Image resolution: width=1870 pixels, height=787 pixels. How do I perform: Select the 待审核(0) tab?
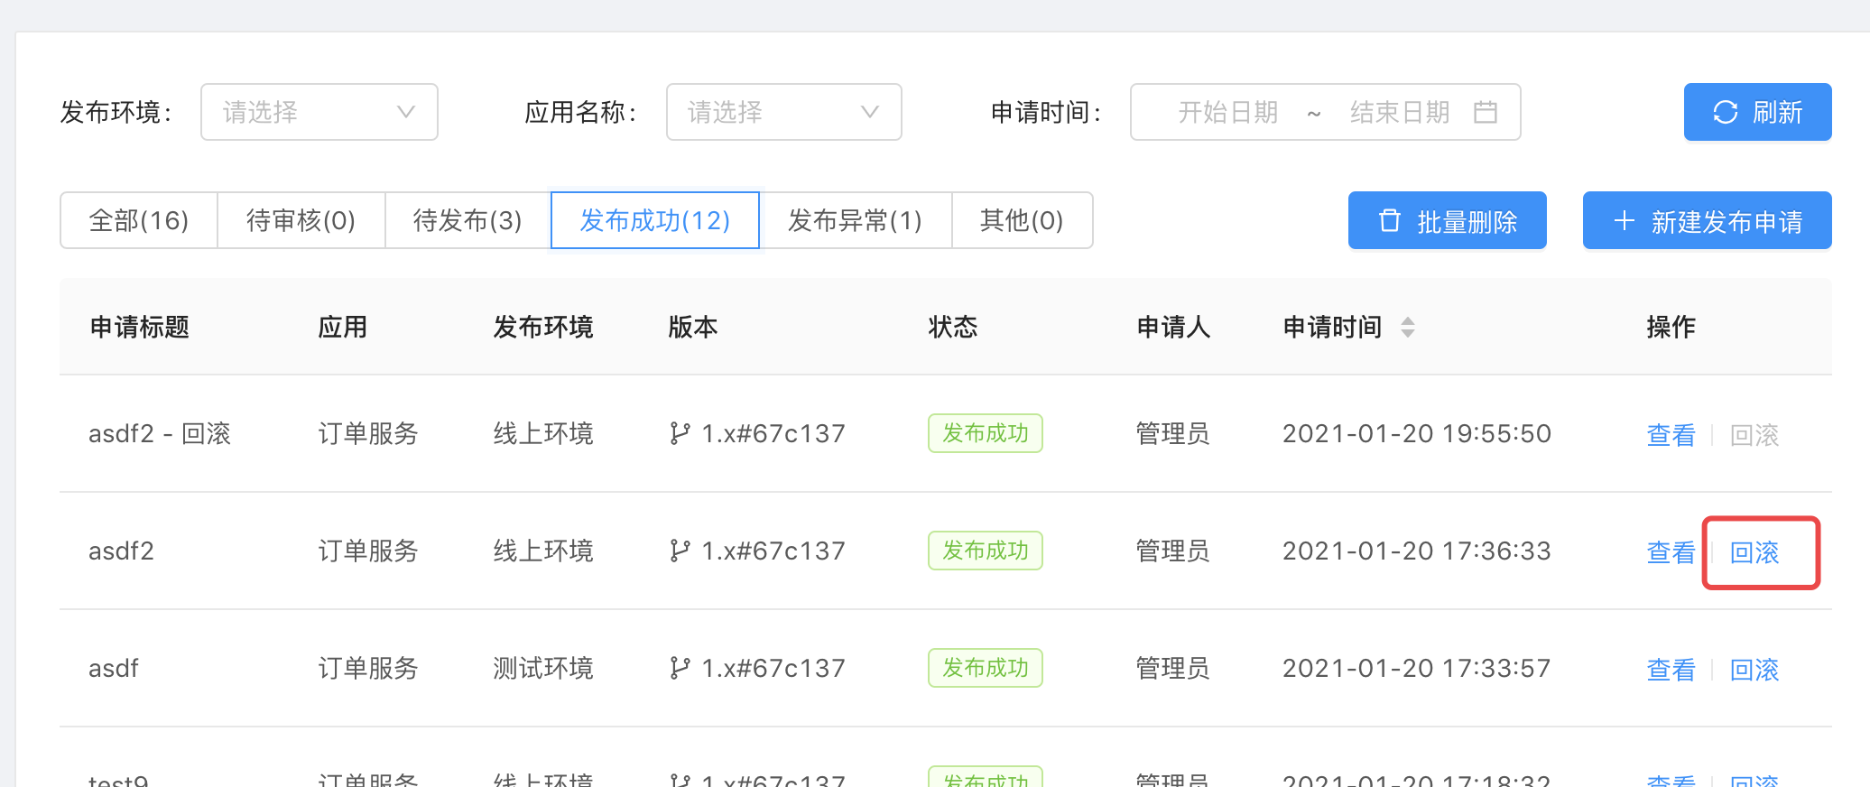coord(301,220)
